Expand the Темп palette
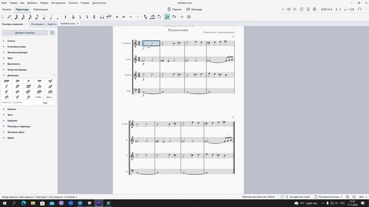Image resolution: width=369 pixels, height=207 pixels. [x=3, y=58]
